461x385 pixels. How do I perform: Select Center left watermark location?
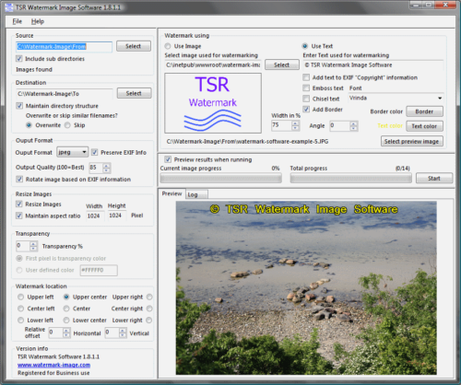pos(20,309)
